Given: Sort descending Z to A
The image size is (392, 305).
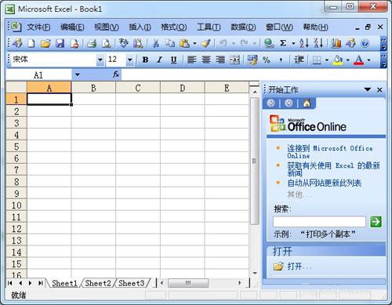Looking at the screenshot, I should click(x=318, y=43).
